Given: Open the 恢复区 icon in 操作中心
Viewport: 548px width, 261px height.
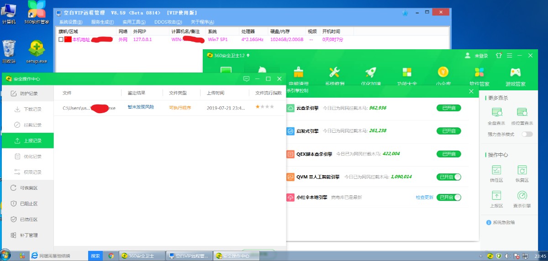Looking at the screenshot, I should click(522, 170).
